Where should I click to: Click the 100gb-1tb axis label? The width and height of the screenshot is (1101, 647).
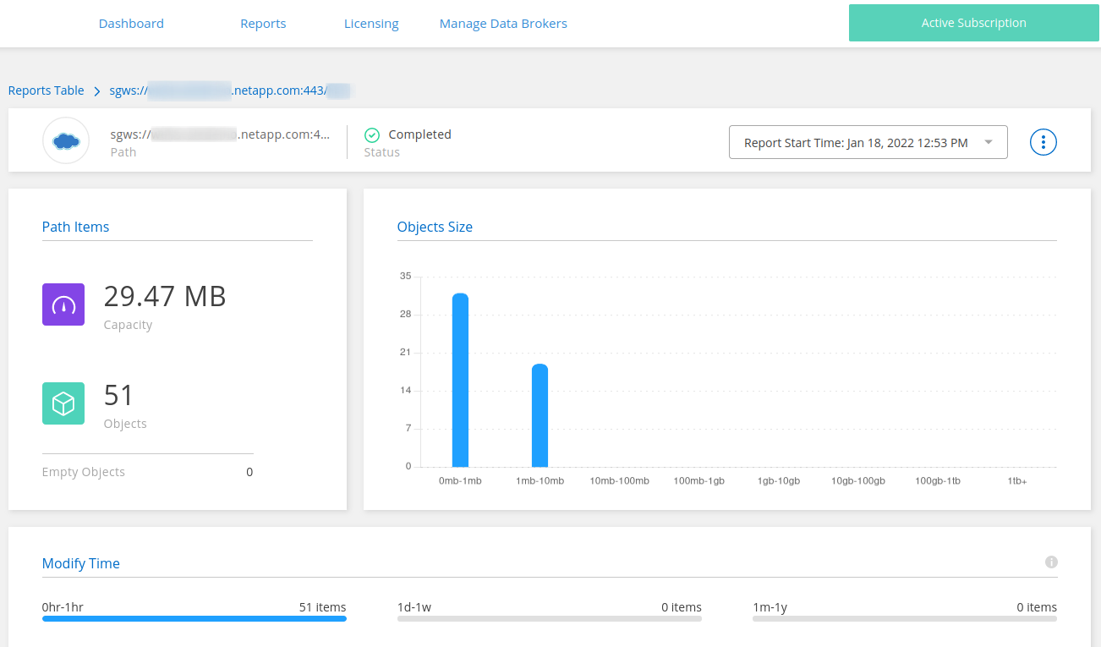tap(938, 481)
